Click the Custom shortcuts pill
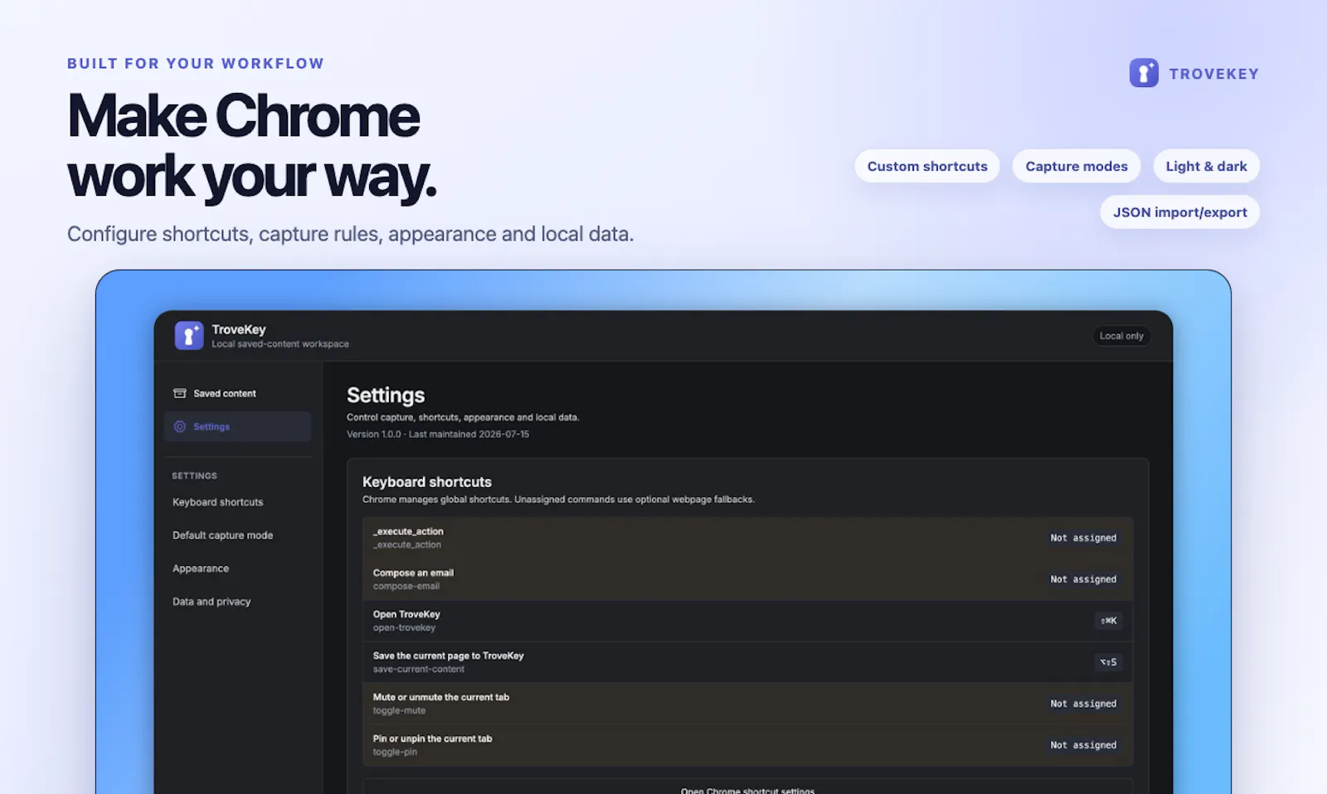Screen dimensions: 1327x794 pos(927,166)
